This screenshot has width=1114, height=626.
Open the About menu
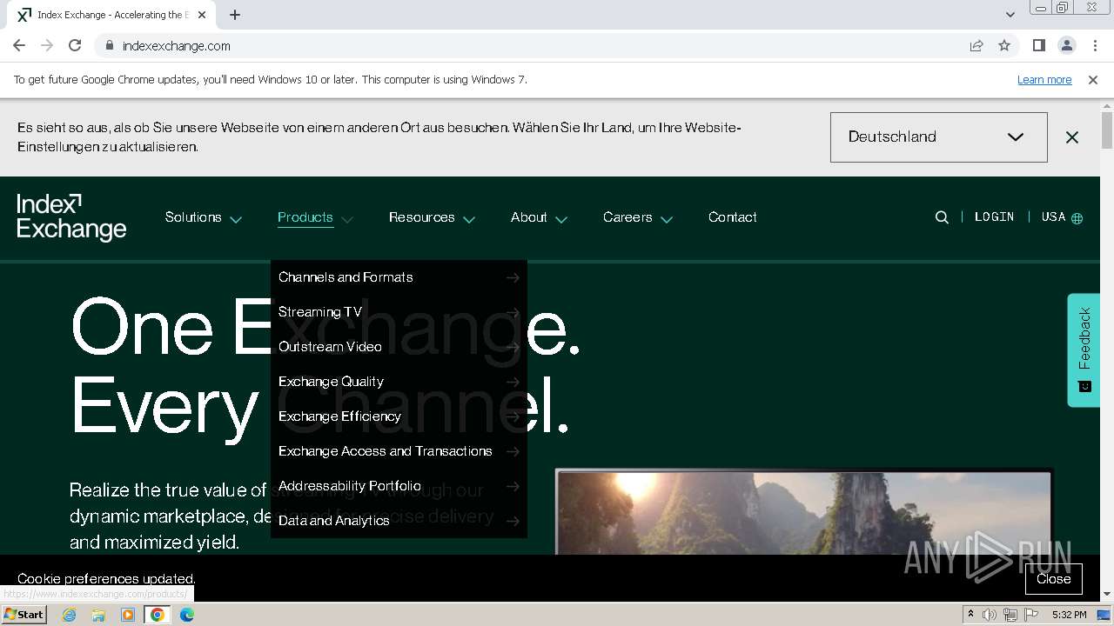pyautogui.click(x=529, y=217)
